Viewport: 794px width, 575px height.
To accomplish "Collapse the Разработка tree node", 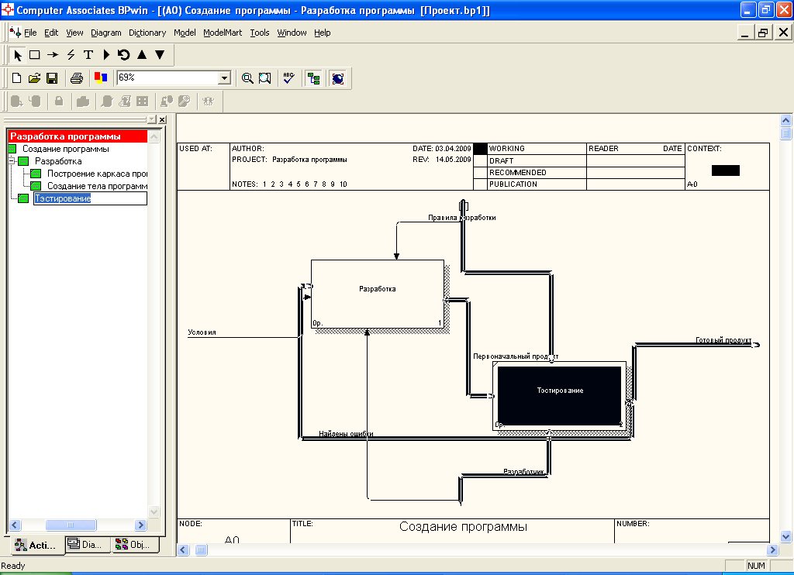I will tap(12, 161).
